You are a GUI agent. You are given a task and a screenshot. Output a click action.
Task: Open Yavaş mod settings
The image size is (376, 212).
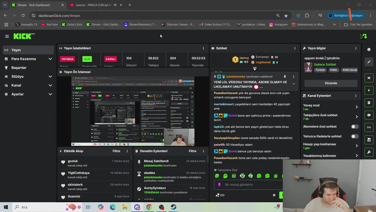pos(331,107)
